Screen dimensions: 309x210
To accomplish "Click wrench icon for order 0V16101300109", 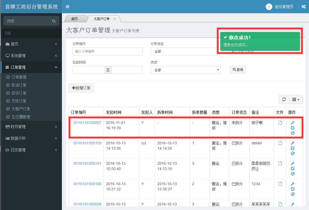I will pyautogui.click(x=293, y=143).
